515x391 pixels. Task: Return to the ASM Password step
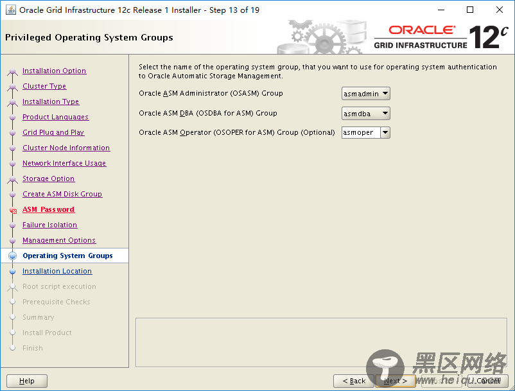pos(48,210)
